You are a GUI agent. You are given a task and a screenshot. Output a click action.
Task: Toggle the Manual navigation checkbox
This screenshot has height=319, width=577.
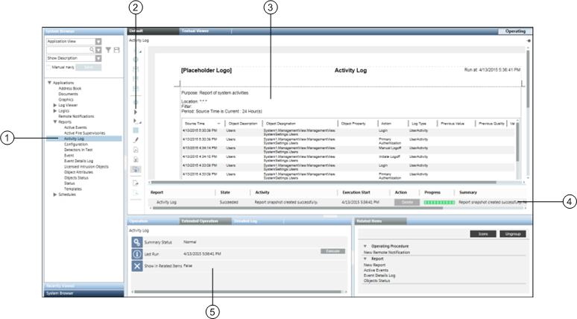(49, 67)
